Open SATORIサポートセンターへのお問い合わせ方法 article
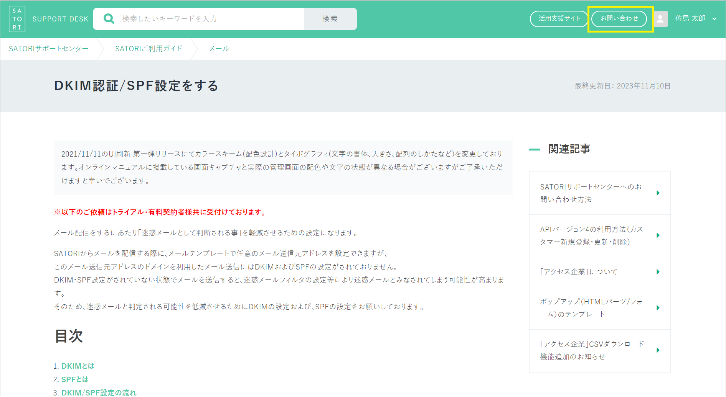The width and height of the screenshot is (726, 397). coord(600,193)
